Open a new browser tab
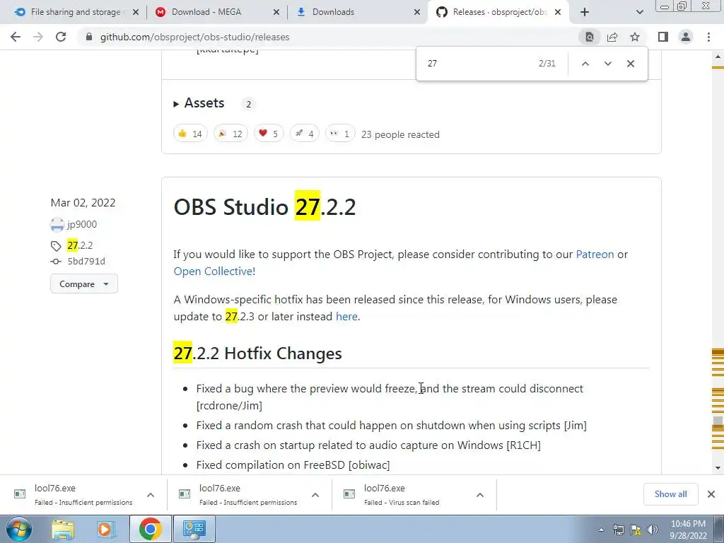 click(x=585, y=12)
